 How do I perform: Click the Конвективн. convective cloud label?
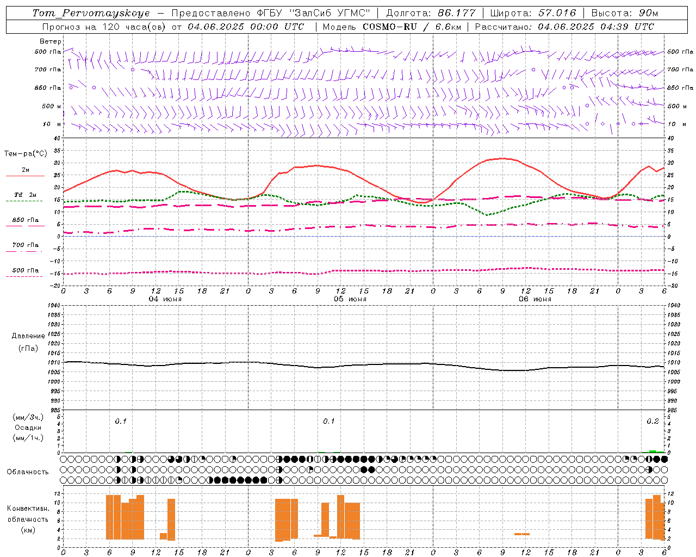click(x=28, y=509)
